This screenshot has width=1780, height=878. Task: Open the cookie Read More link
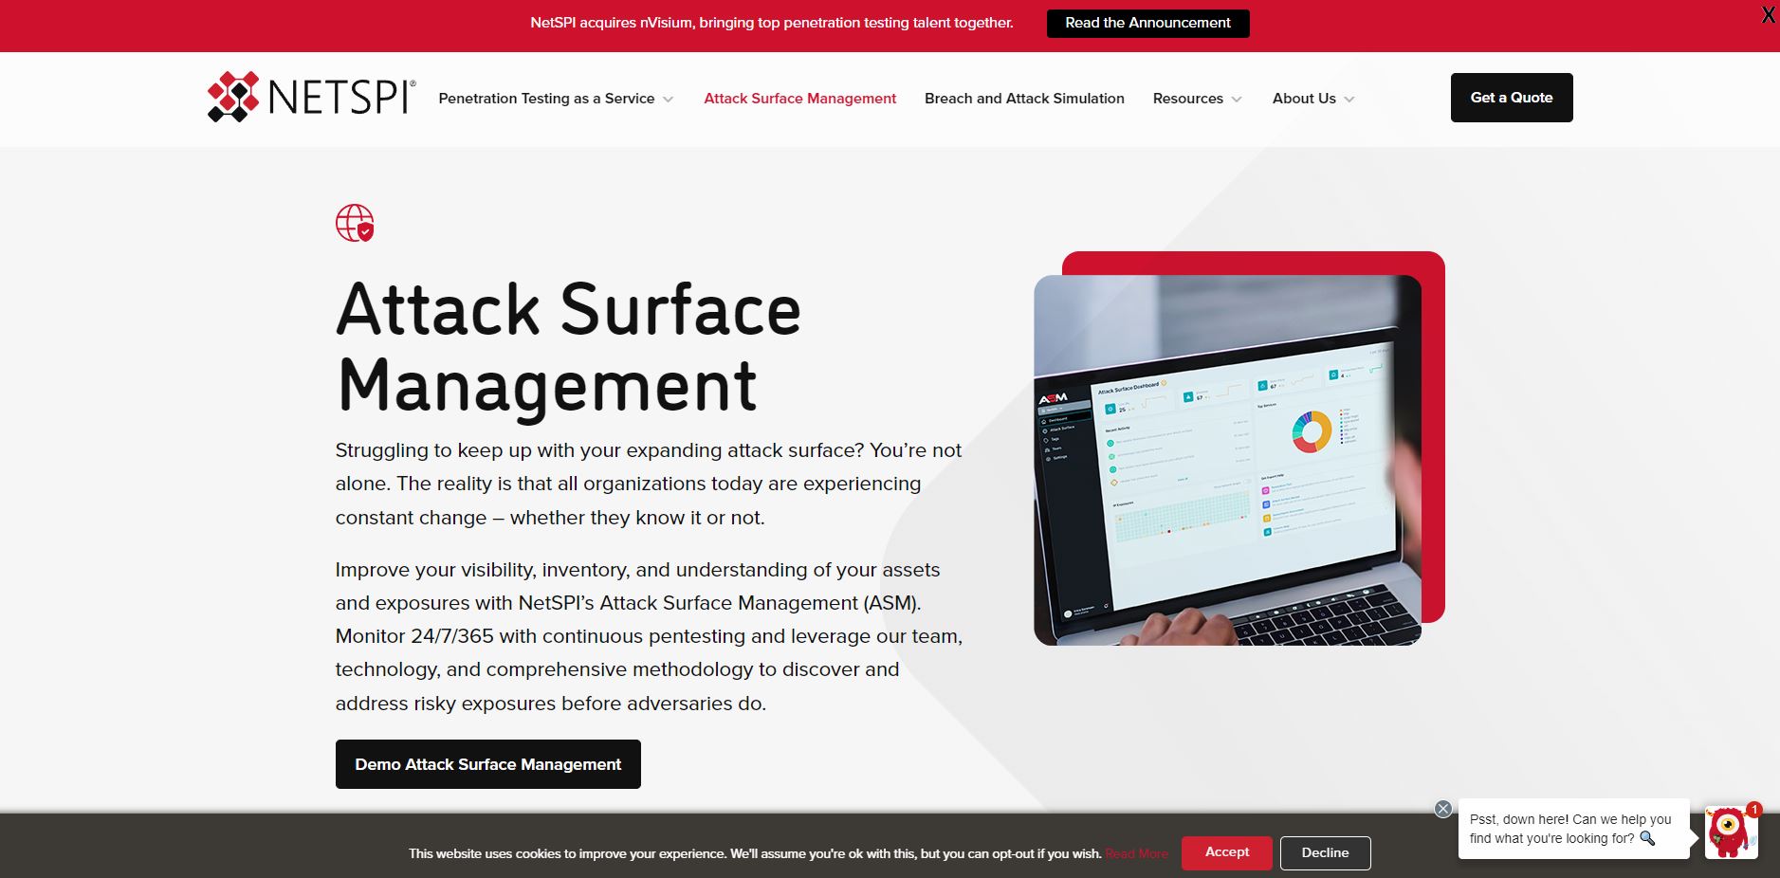1136,854
